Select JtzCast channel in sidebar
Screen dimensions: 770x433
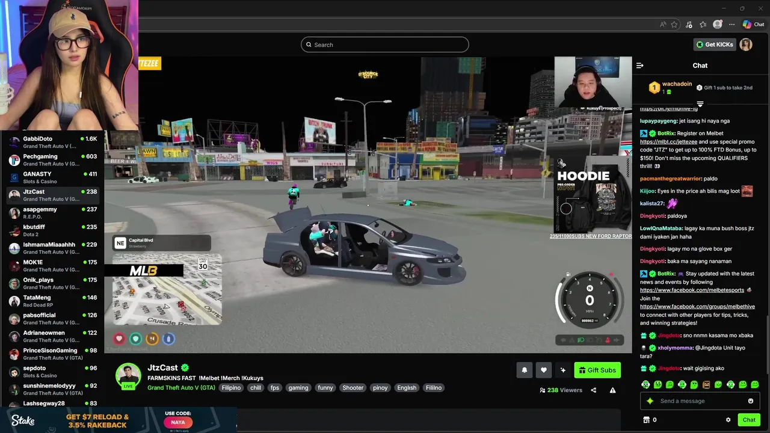[52, 195]
